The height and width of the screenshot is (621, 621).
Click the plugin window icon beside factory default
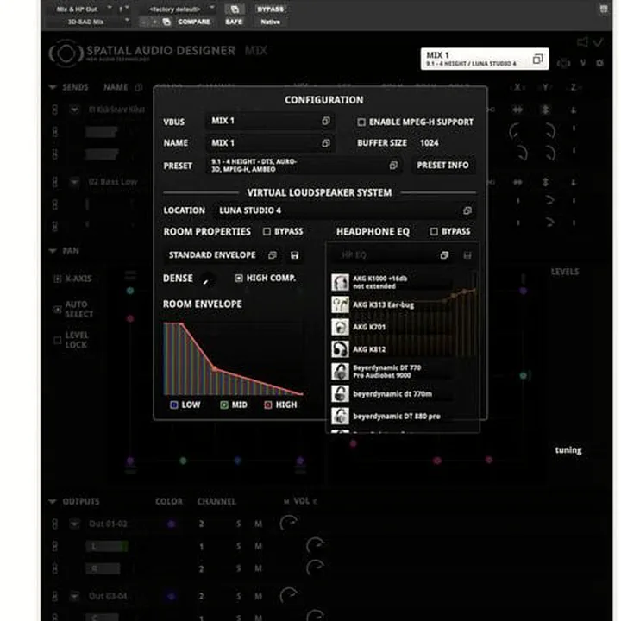pos(235,9)
